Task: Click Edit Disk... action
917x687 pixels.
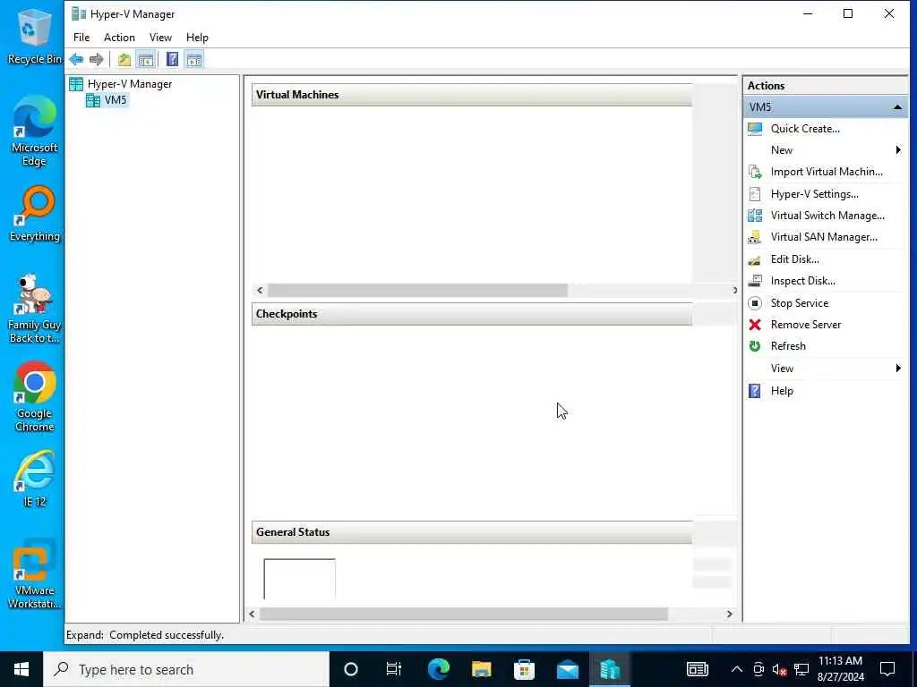Action: coord(795,259)
